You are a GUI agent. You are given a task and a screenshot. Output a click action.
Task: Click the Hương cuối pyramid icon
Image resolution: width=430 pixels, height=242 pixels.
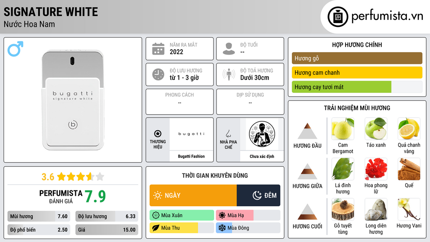[307, 212]
